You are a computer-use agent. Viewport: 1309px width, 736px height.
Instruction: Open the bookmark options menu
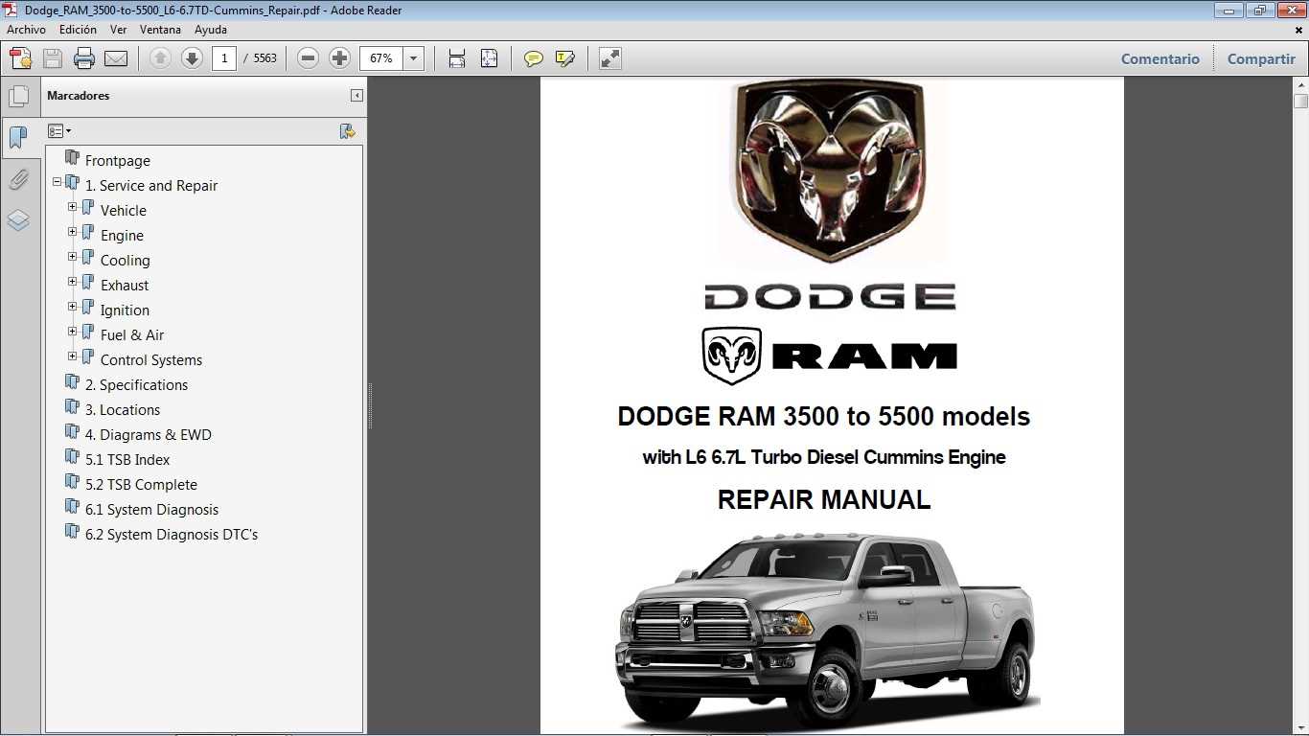click(x=59, y=131)
